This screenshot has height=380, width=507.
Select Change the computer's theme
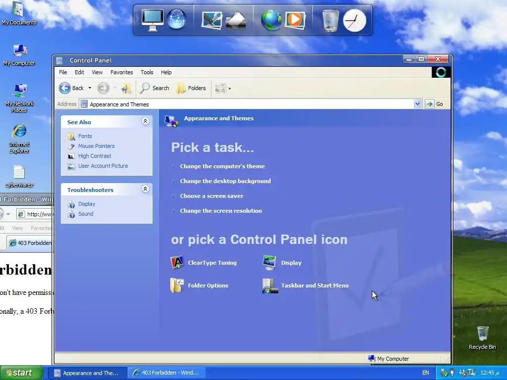[x=222, y=166]
